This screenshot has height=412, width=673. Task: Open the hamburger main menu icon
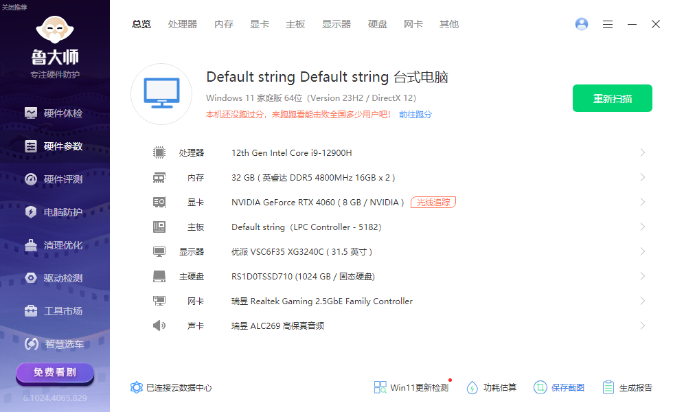click(607, 25)
